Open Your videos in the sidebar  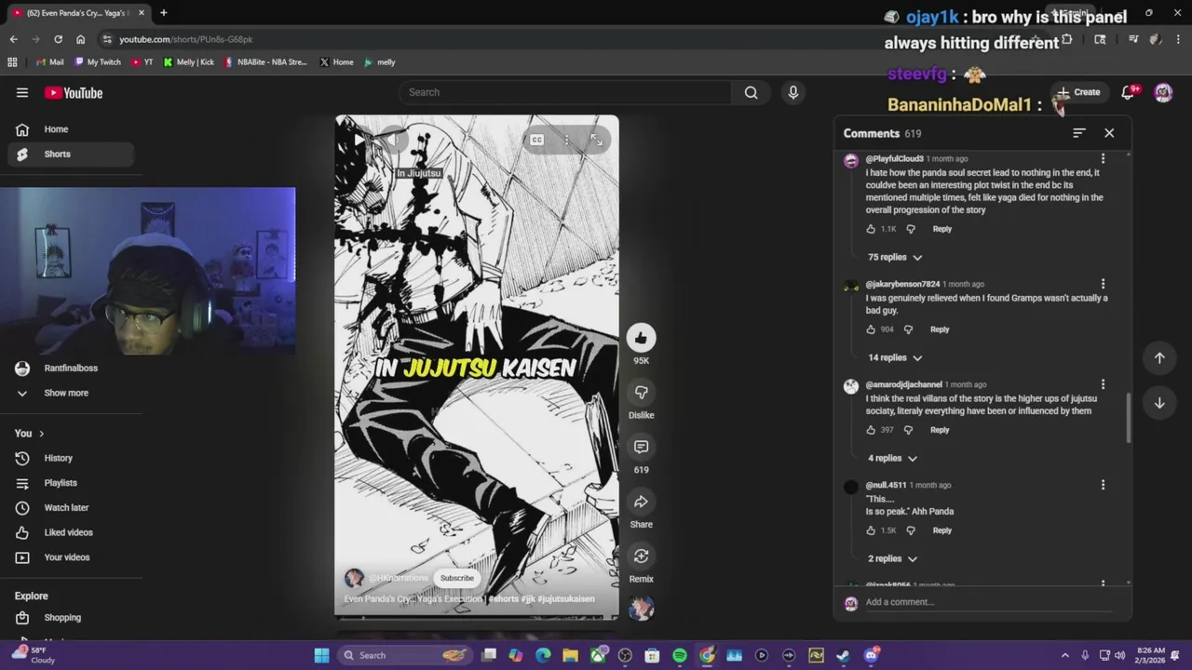71,557
